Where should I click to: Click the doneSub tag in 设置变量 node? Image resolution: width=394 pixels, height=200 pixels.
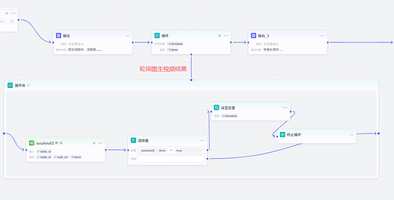pos(229,116)
